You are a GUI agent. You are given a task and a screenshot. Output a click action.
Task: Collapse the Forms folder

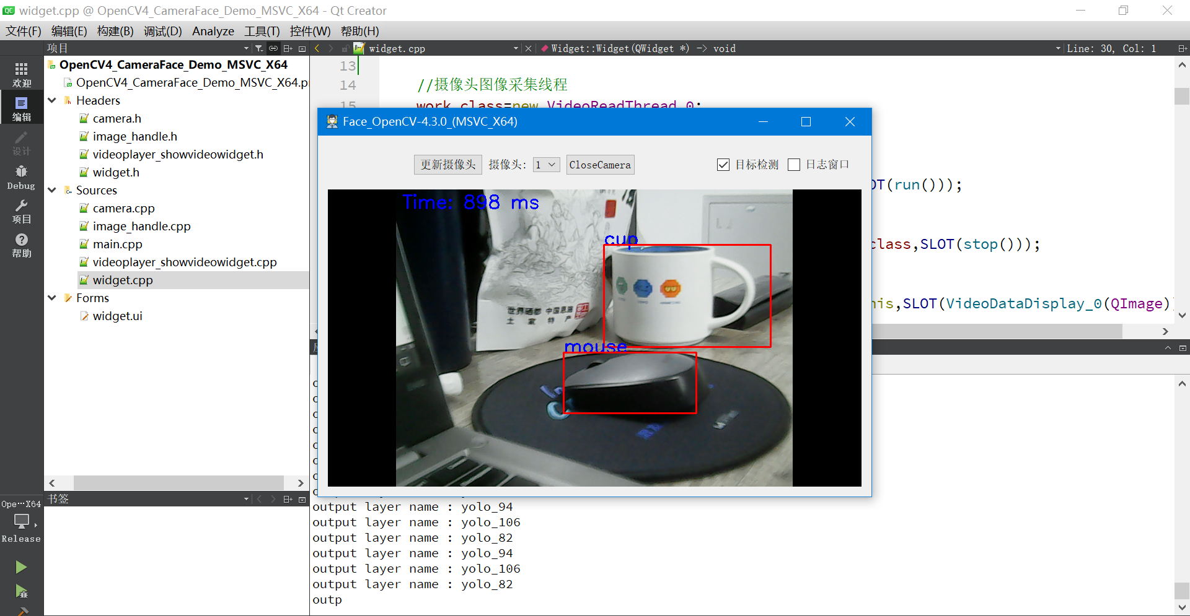pyautogui.click(x=52, y=298)
